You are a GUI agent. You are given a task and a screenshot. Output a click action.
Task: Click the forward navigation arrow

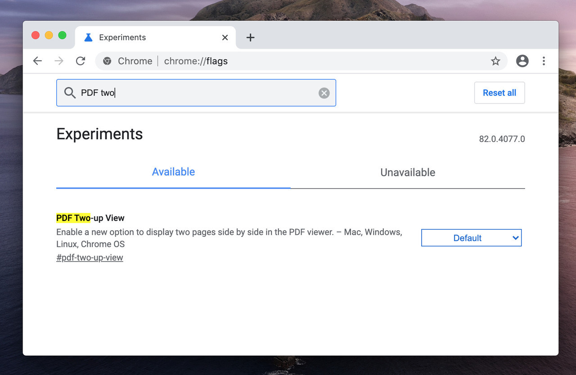pyautogui.click(x=59, y=61)
